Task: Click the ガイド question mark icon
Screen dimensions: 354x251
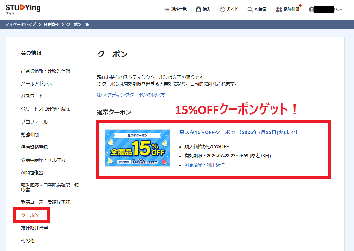Action: coord(222,10)
